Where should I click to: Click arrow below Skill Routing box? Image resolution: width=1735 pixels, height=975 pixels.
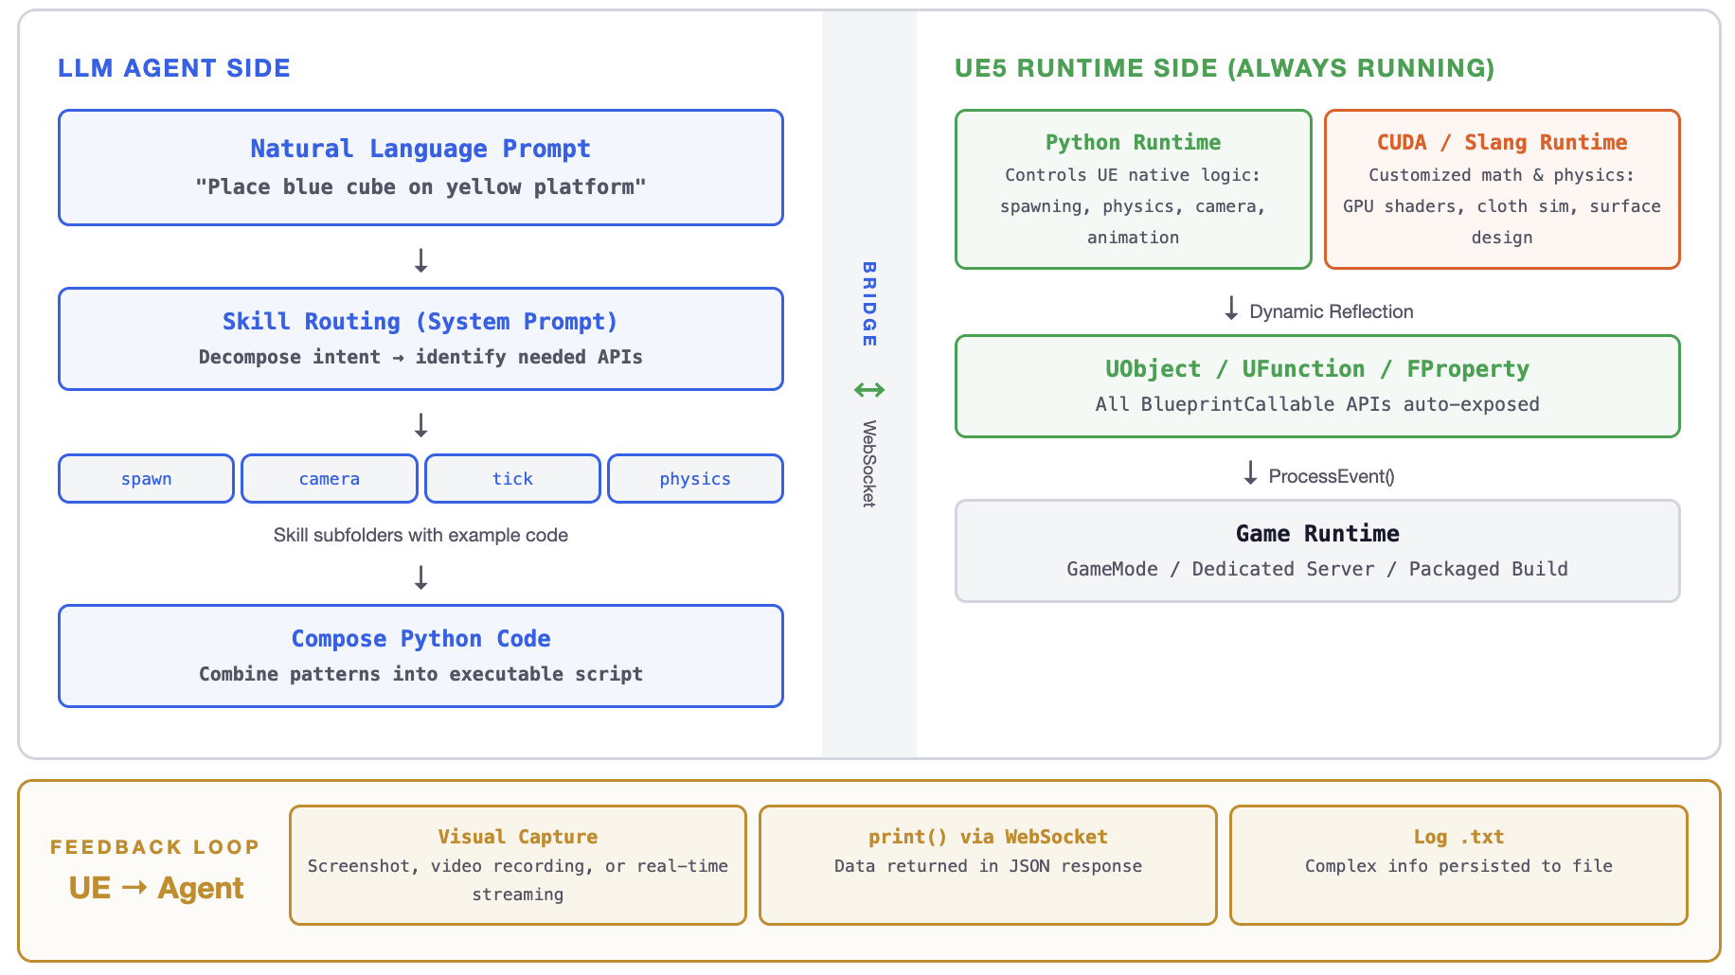(421, 425)
